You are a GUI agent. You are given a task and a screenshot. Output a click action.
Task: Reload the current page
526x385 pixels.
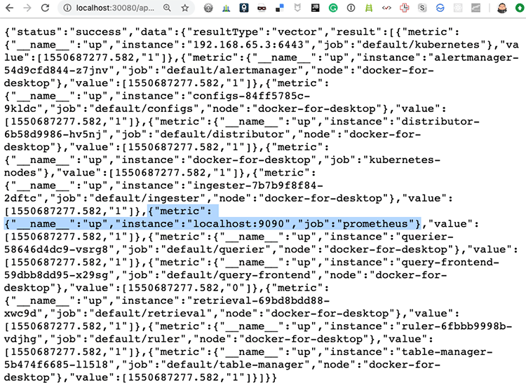[x=45, y=8]
